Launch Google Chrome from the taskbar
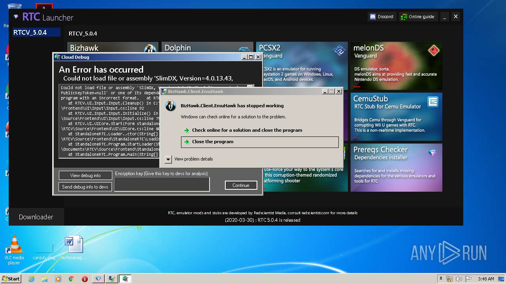Screen dimensions: 506x284 (x=71, y=279)
